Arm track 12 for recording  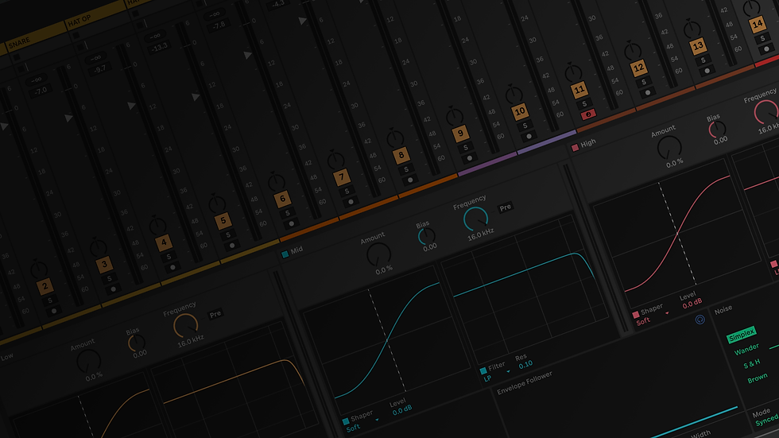click(x=648, y=92)
